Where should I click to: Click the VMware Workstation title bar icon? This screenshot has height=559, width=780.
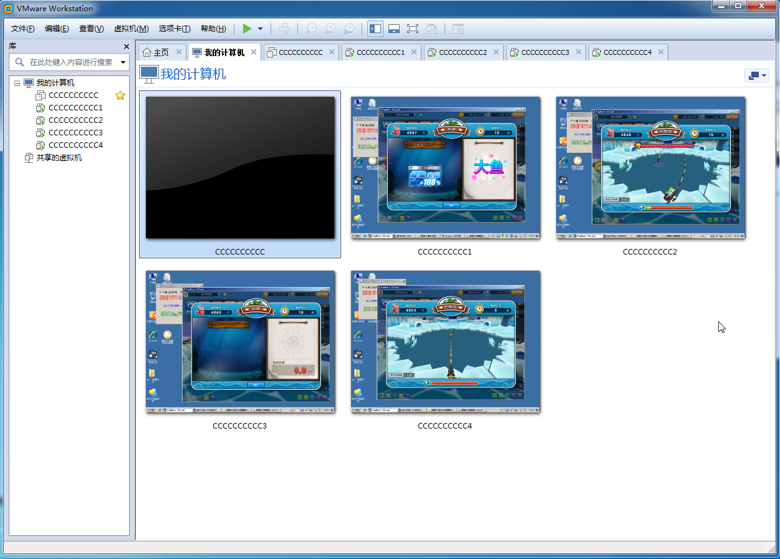9,8
